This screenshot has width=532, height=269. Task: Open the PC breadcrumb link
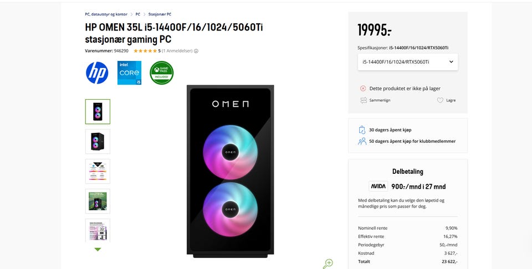tap(137, 14)
